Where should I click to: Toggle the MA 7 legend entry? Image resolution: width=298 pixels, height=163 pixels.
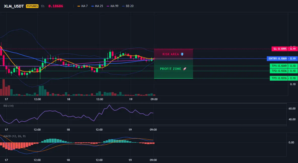pos(83,6)
